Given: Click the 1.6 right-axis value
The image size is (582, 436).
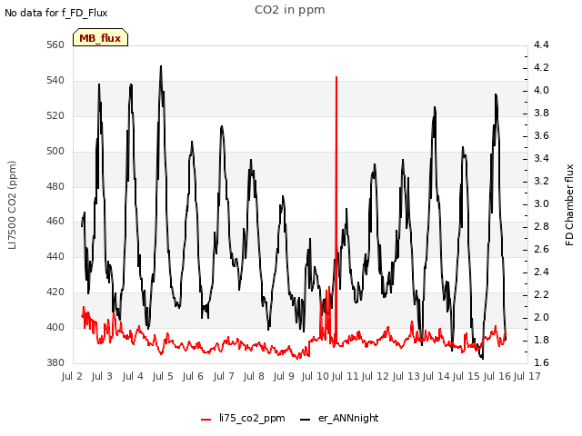Looking at the screenshot, I should 541,362.
